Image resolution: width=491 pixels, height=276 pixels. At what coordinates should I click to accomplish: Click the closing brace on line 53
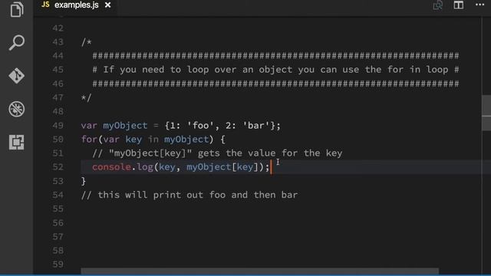point(84,181)
